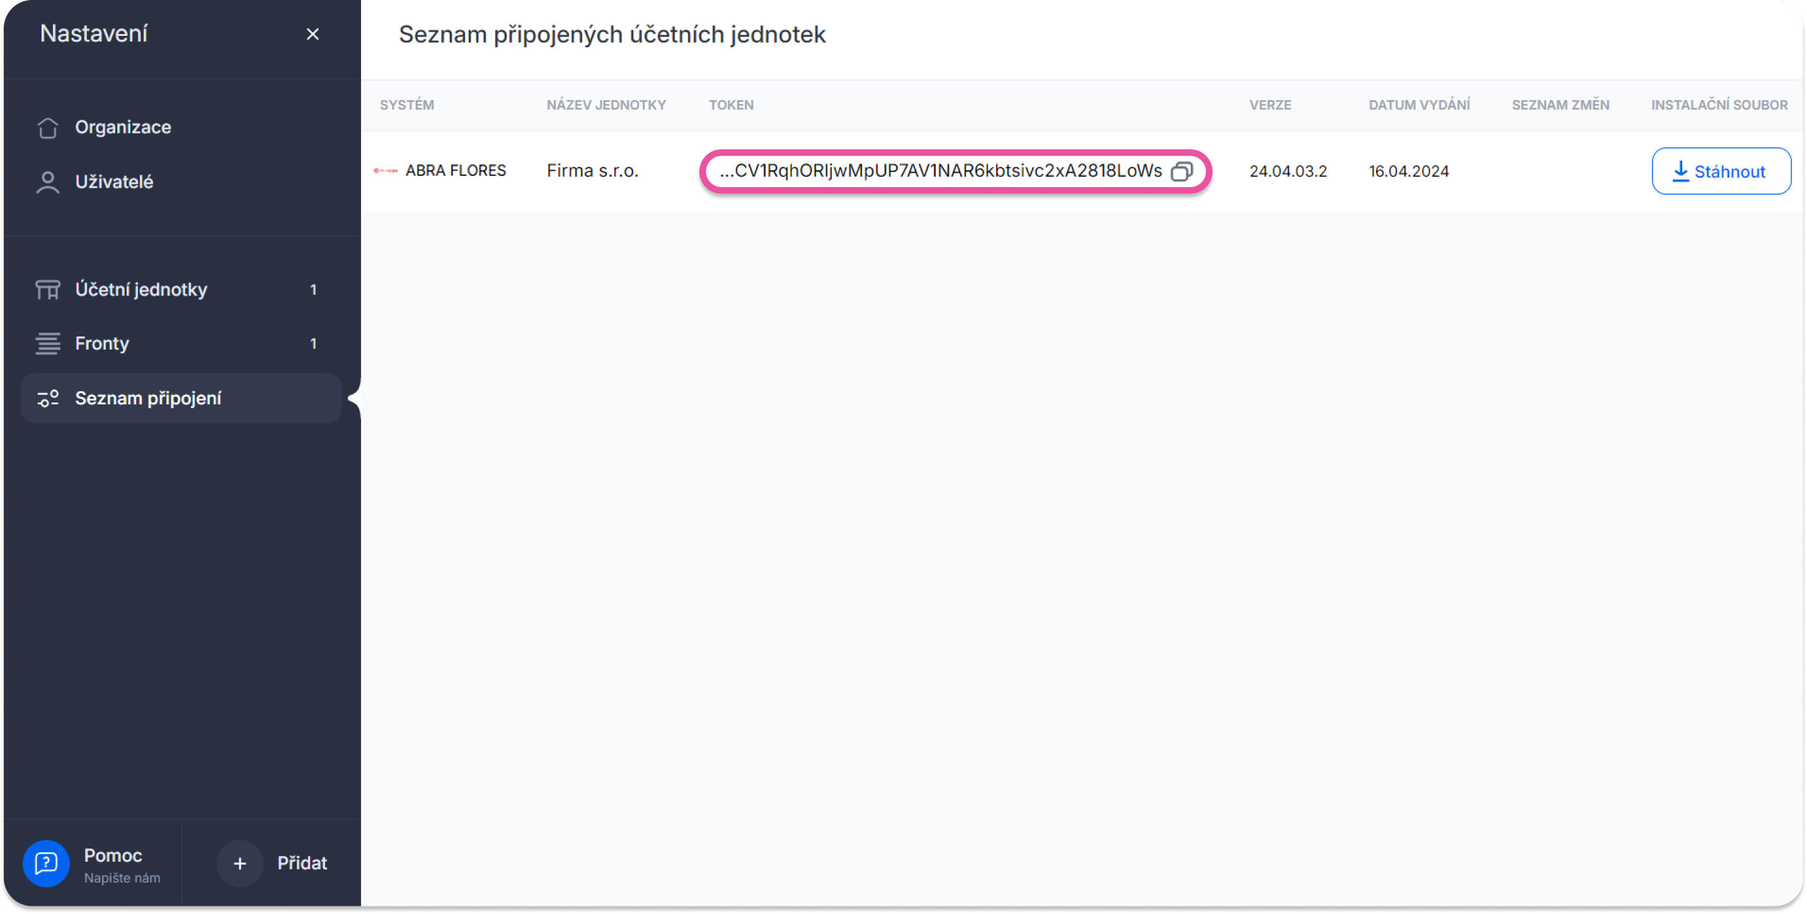This screenshot has height=914, width=1807.
Task: Click the Organizace house icon
Action: (48, 128)
